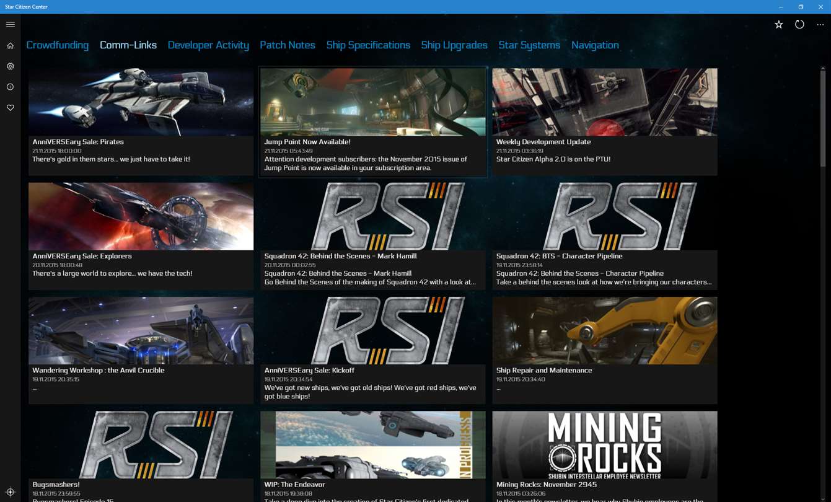Open the WIP: The Endeavor thumbnail
Screen dimensions: 831x502
click(373, 445)
